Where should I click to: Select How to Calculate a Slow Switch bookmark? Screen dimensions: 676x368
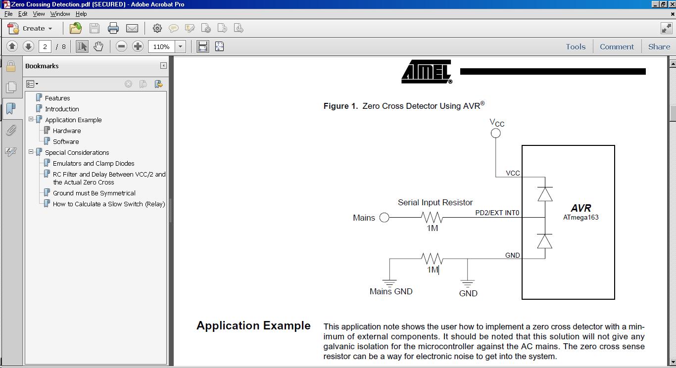(x=109, y=204)
